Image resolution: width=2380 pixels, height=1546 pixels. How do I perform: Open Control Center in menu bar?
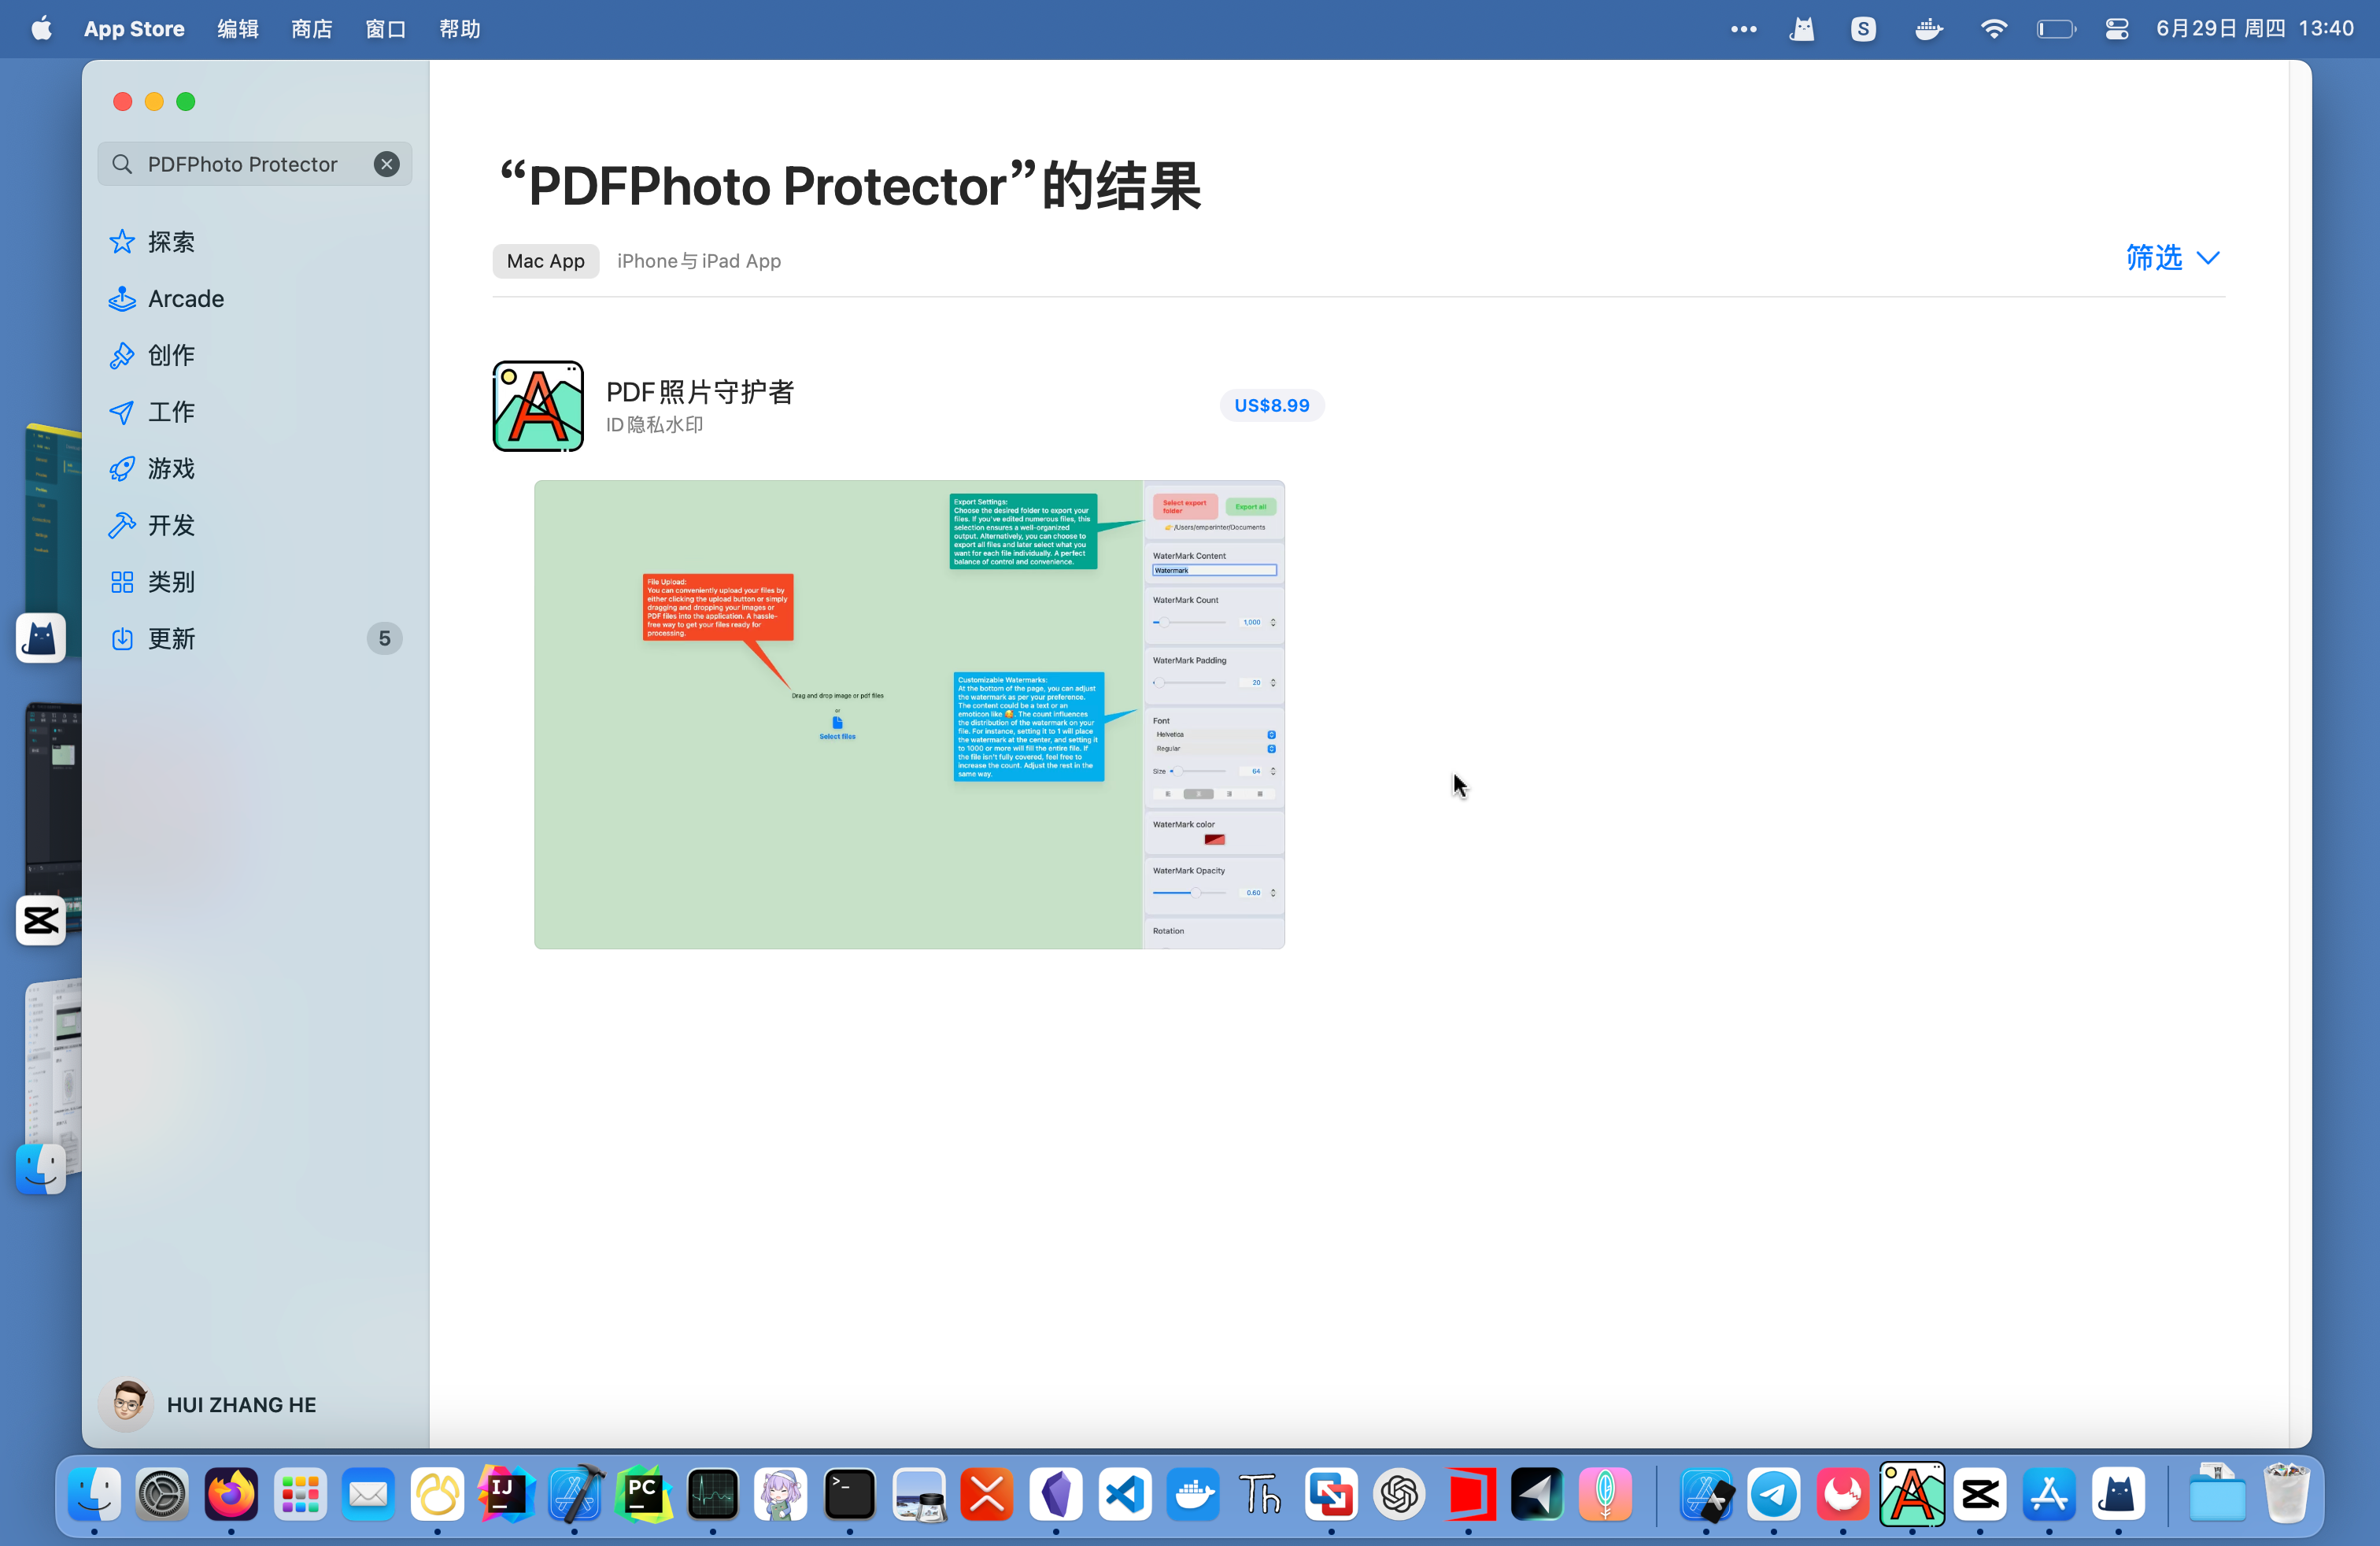click(x=2117, y=29)
